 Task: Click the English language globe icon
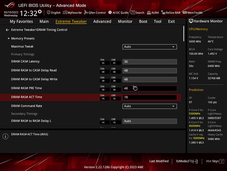[48, 12]
